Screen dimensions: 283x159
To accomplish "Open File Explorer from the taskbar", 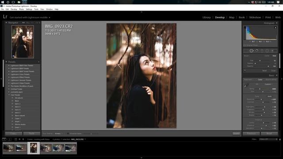I will pyautogui.click(x=19, y=2).
